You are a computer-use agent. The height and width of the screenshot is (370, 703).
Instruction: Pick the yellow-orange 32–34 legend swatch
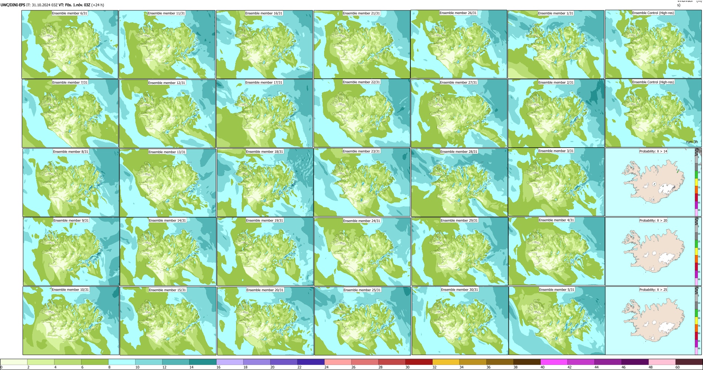(x=446, y=362)
